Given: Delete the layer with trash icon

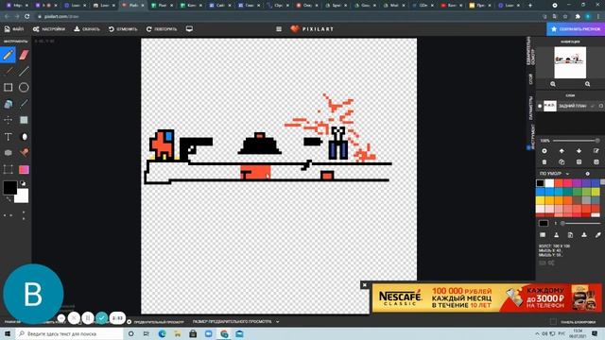Looking at the screenshot, I should click(x=544, y=162).
